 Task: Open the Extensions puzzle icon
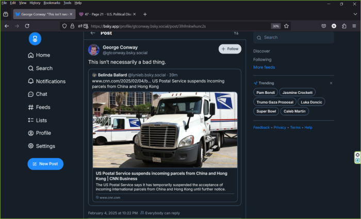pos(344,26)
